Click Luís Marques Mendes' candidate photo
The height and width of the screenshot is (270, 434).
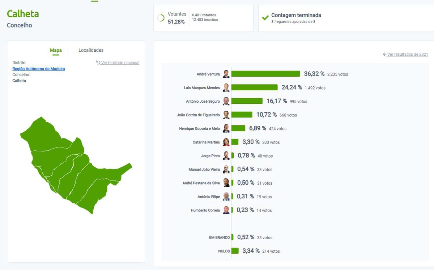[226, 88]
